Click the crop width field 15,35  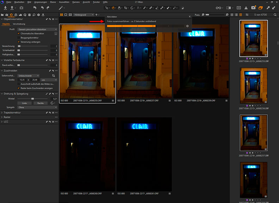tap(22, 80)
